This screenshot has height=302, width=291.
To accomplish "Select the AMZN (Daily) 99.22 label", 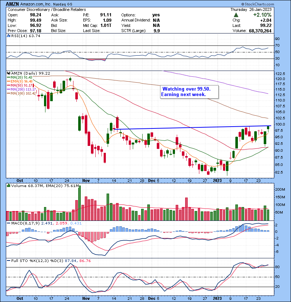I will (x=31, y=73).
